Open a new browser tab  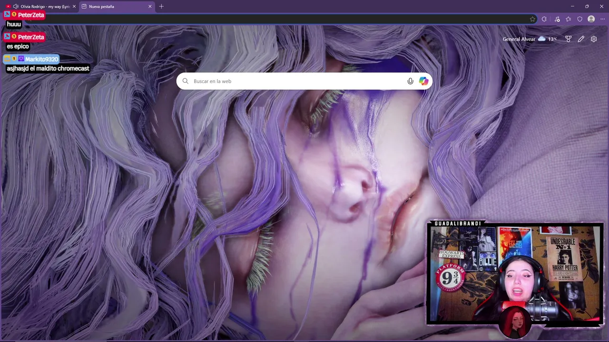click(x=161, y=7)
